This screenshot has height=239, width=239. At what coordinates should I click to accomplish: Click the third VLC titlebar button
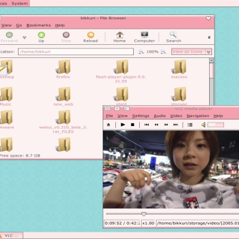127,108
